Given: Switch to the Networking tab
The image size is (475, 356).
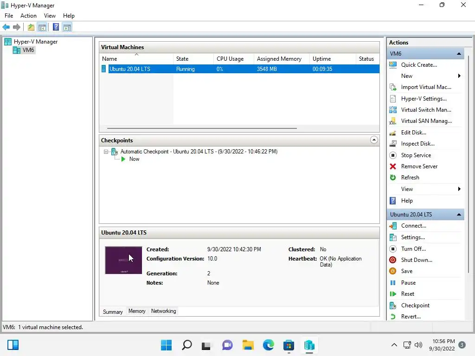Looking at the screenshot, I should 164,311.
